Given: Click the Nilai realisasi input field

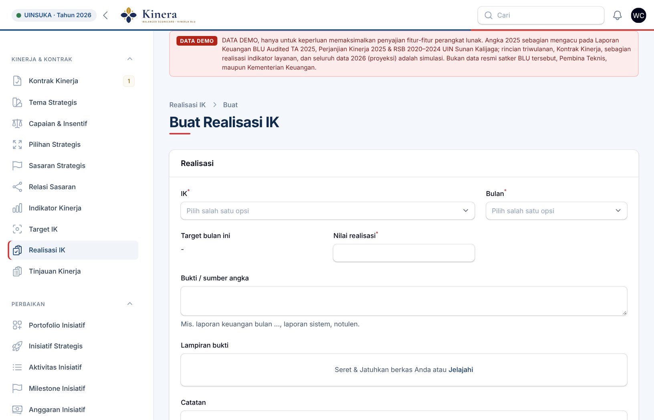Looking at the screenshot, I should pos(404,253).
